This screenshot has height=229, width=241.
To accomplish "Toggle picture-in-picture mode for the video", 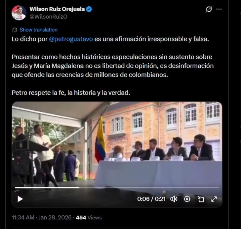I will (201, 199).
